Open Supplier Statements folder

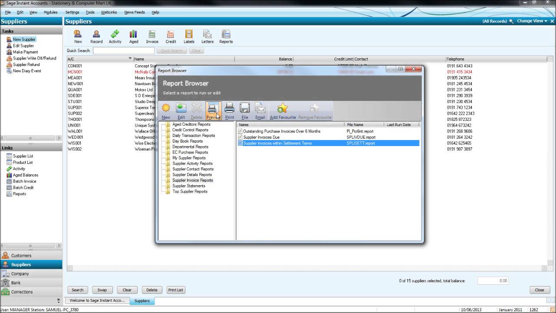tap(189, 186)
